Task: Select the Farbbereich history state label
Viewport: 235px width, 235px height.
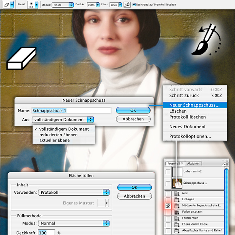Action: click(190, 218)
